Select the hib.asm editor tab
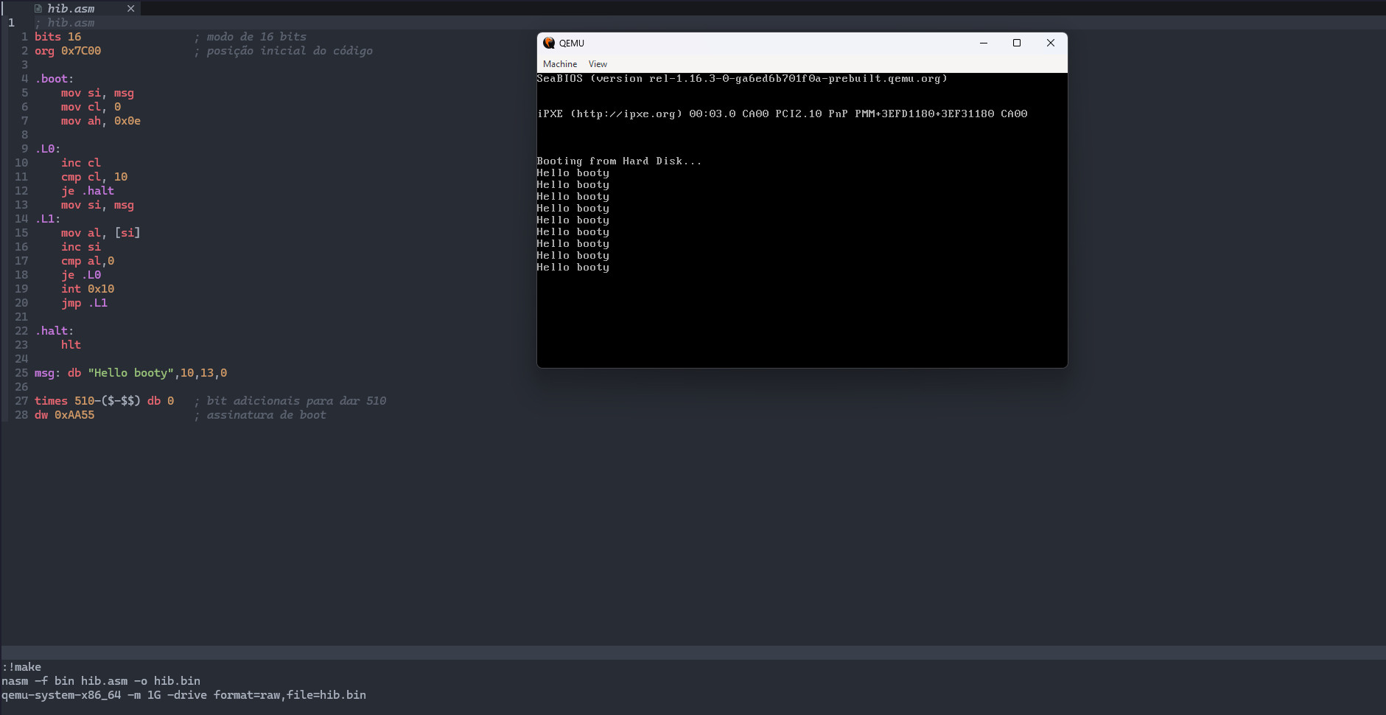Viewport: 1386px width, 715px height. (71, 8)
